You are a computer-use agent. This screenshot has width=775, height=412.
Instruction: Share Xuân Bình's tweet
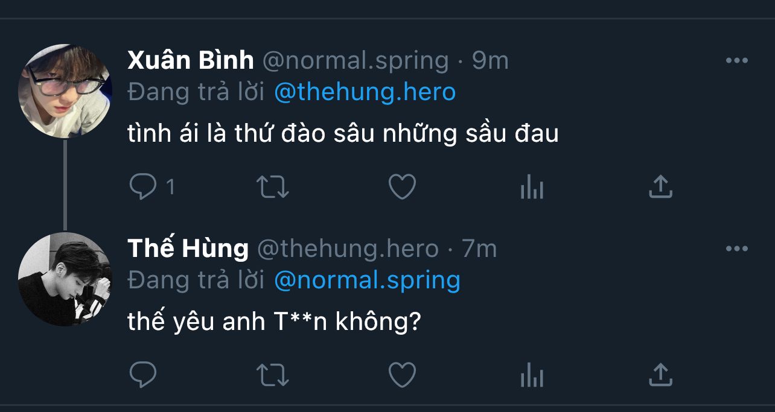(660, 187)
